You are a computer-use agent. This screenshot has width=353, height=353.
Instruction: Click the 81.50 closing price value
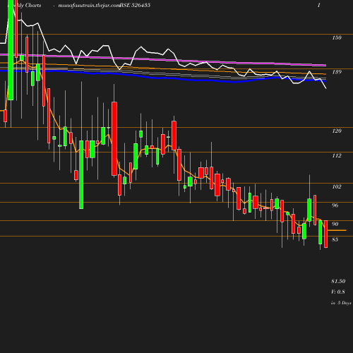[x=338, y=281]
